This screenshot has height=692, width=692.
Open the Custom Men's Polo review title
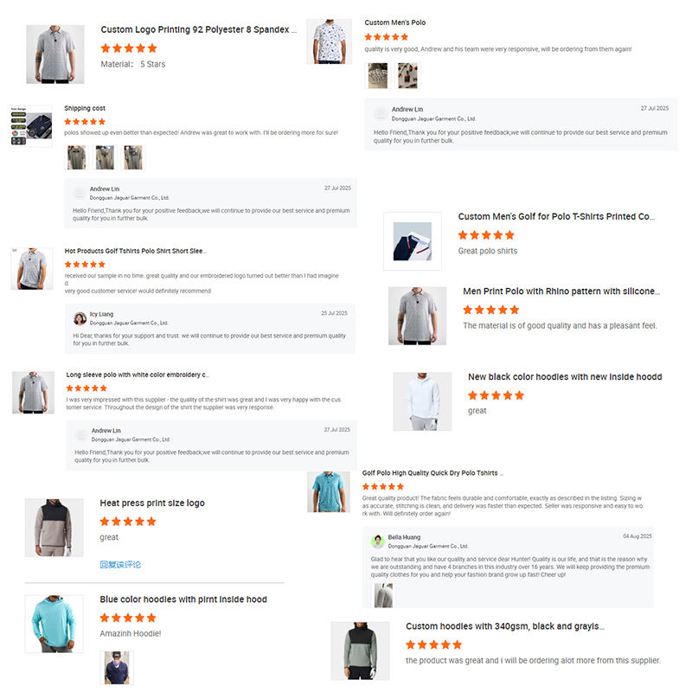(395, 22)
